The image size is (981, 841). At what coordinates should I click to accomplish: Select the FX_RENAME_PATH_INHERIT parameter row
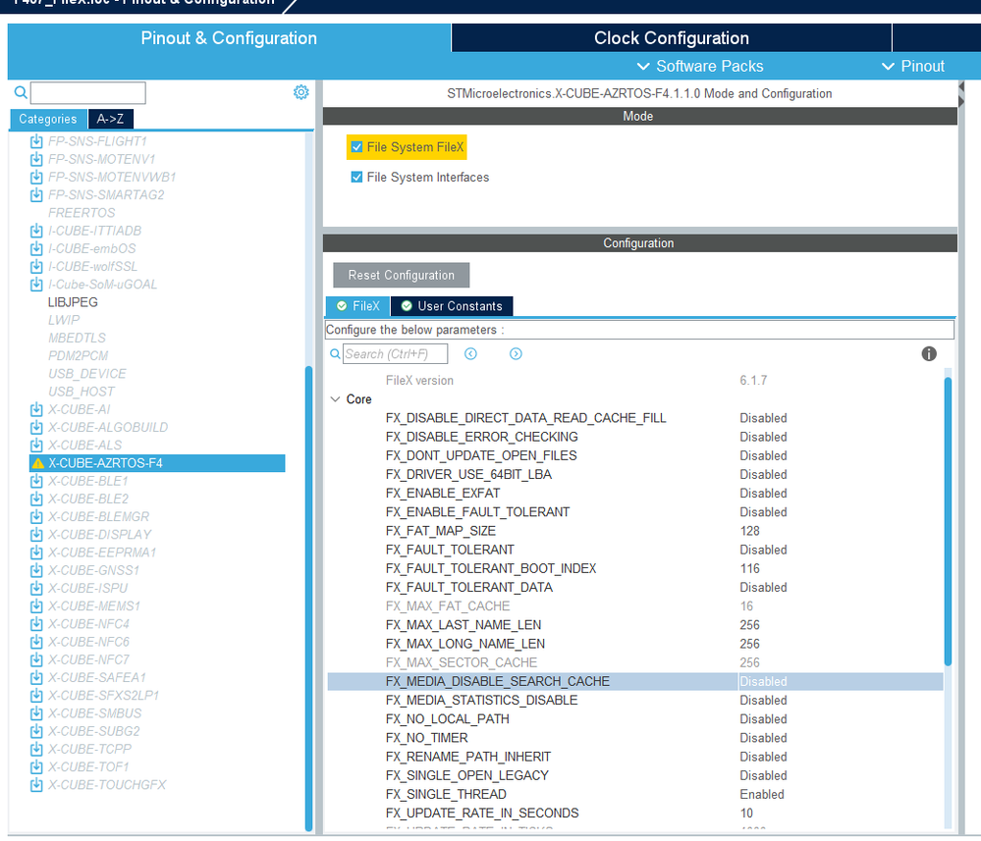click(635, 757)
